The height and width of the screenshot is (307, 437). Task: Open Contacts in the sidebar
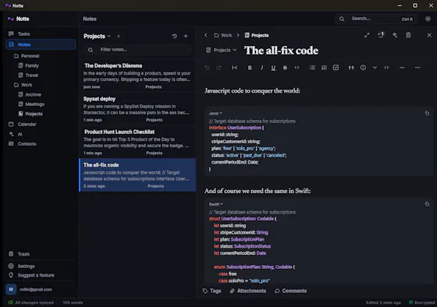(41, 144)
